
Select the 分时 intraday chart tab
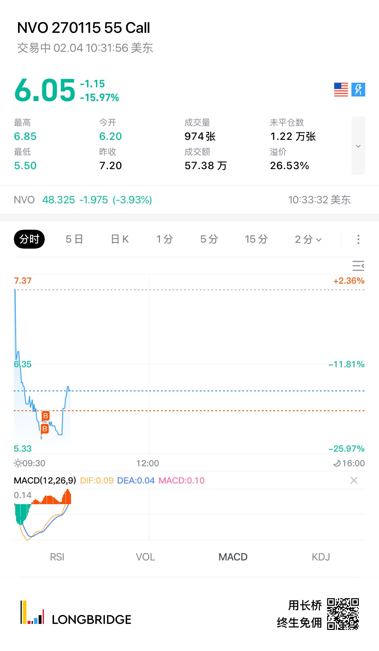pyautogui.click(x=29, y=239)
